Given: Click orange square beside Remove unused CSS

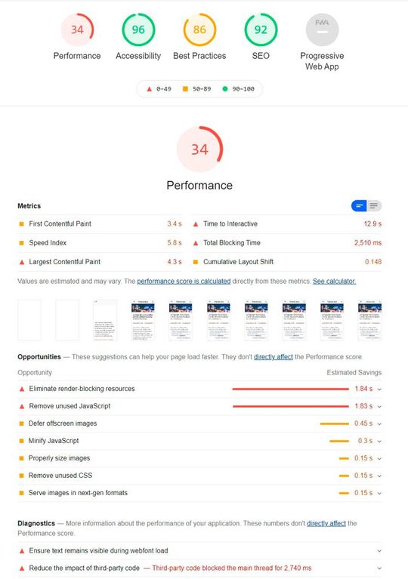Looking at the screenshot, I should tap(21, 476).
